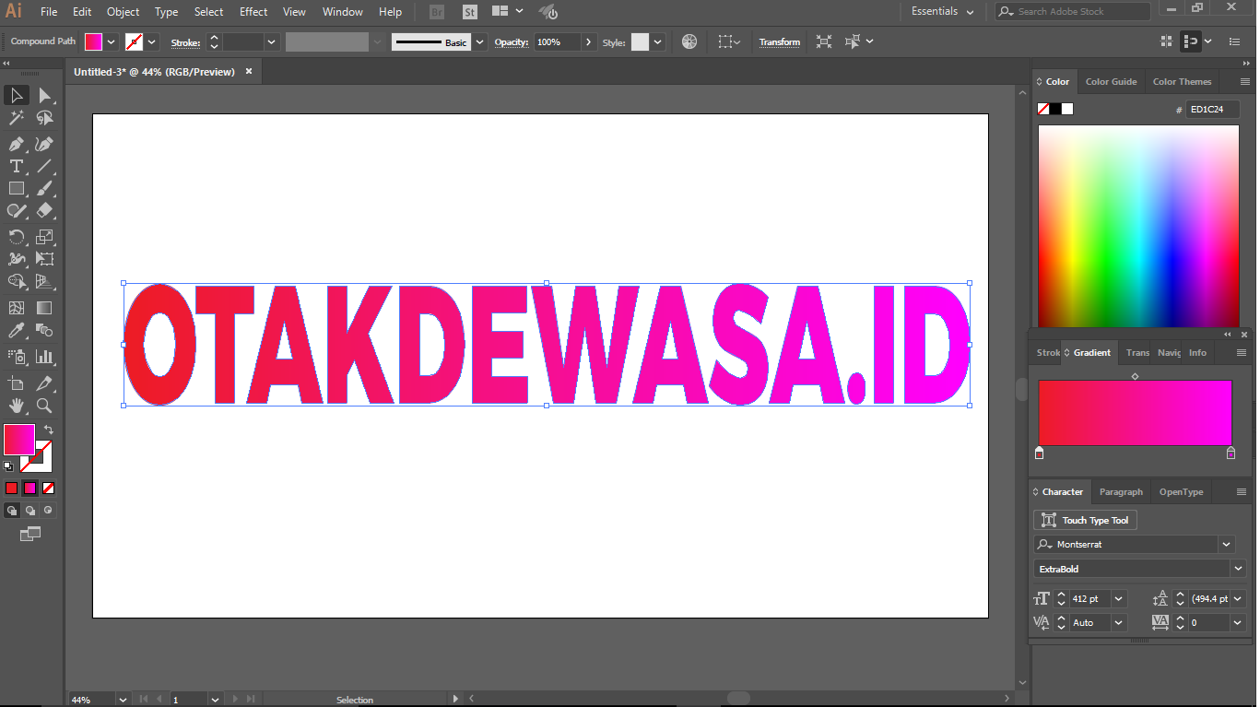The width and height of the screenshot is (1260, 707).
Task: Click Transform link in control bar
Action: pos(780,41)
